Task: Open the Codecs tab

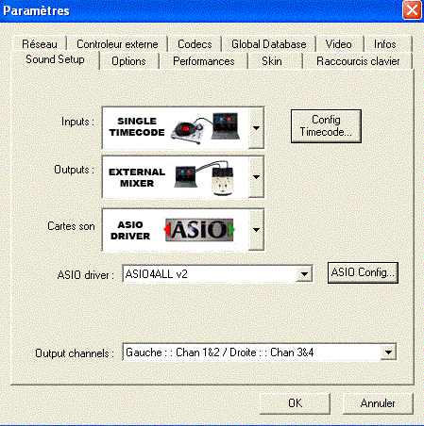Action: [x=195, y=44]
